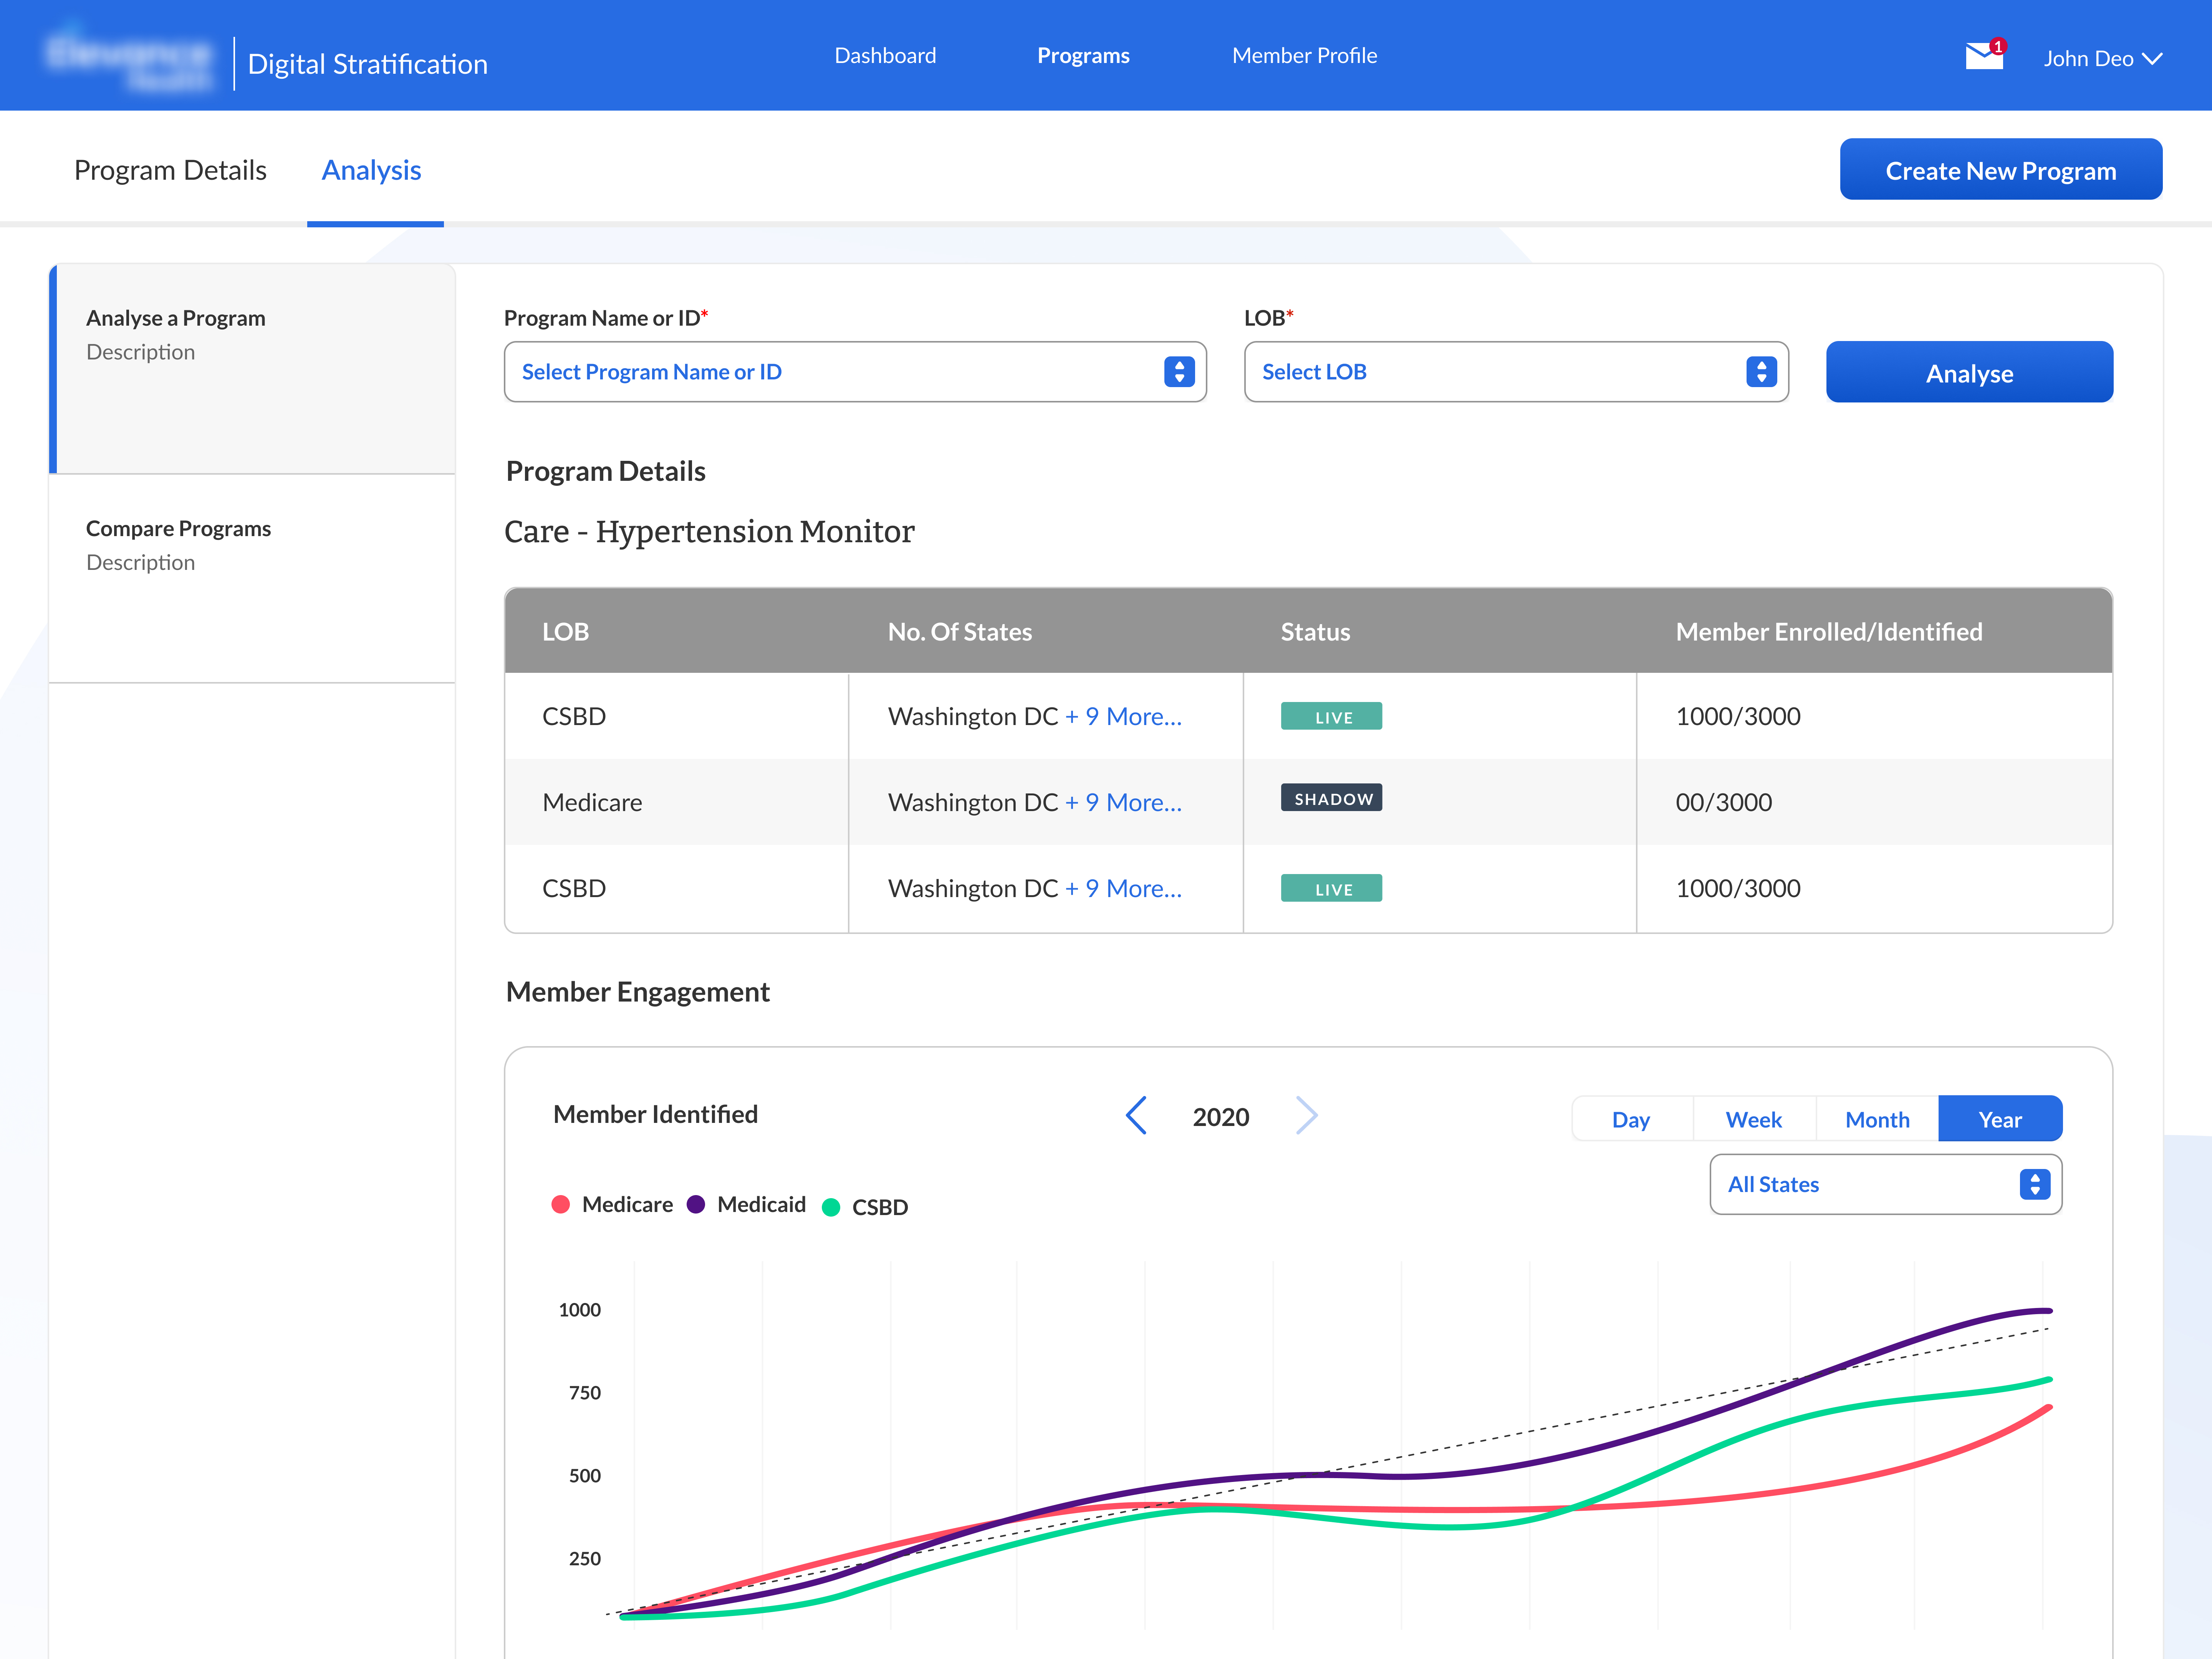
Task: Click the blurred company logo
Action: 128,60
